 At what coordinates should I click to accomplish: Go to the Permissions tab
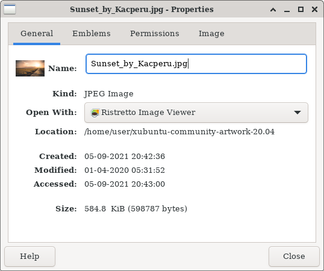coord(155,34)
